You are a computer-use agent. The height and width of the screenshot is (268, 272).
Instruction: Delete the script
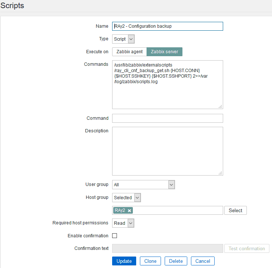click(176, 261)
